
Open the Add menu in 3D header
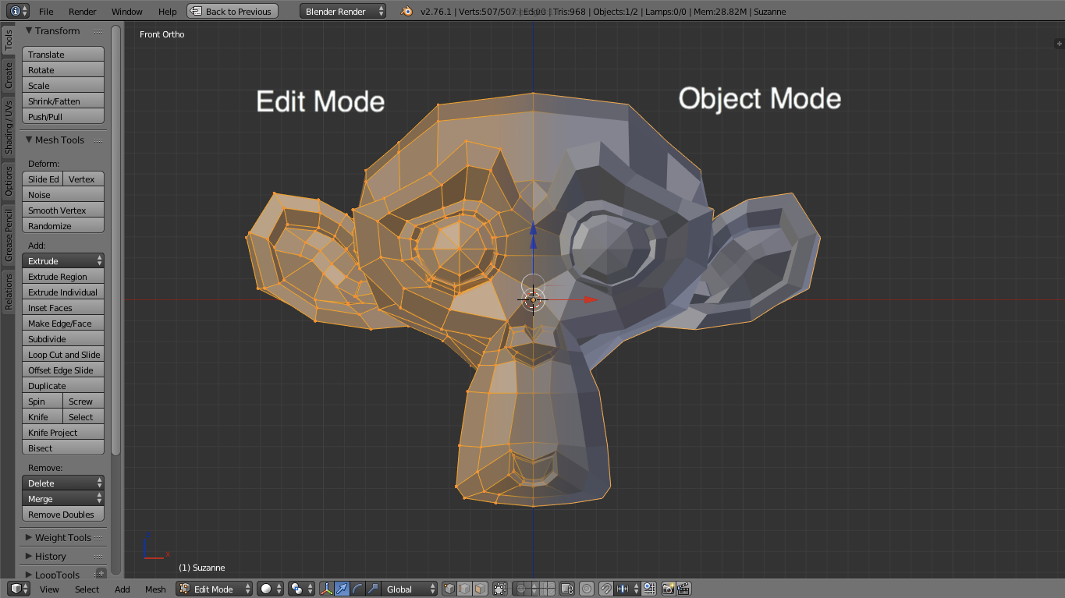click(122, 589)
